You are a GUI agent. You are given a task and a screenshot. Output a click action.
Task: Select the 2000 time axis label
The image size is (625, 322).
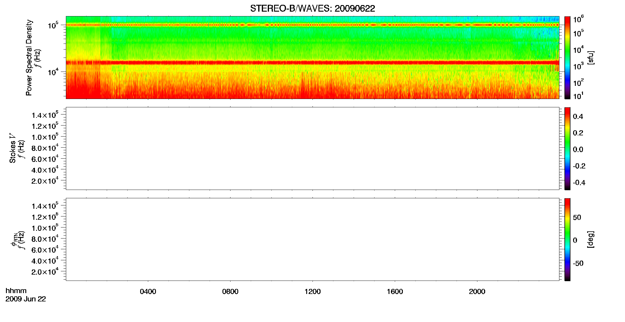[477, 292]
